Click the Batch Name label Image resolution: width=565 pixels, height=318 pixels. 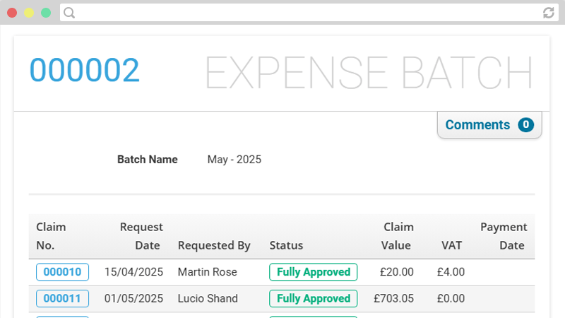(148, 160)
